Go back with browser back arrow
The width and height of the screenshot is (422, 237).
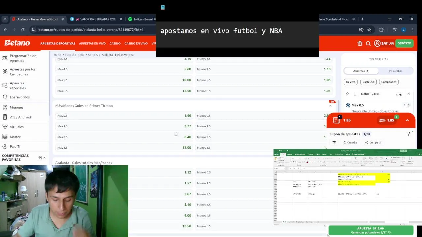pyautogui.click(x=5, y=30)
